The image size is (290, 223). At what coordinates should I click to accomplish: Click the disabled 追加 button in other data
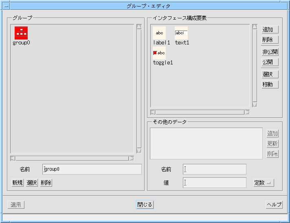272,133
